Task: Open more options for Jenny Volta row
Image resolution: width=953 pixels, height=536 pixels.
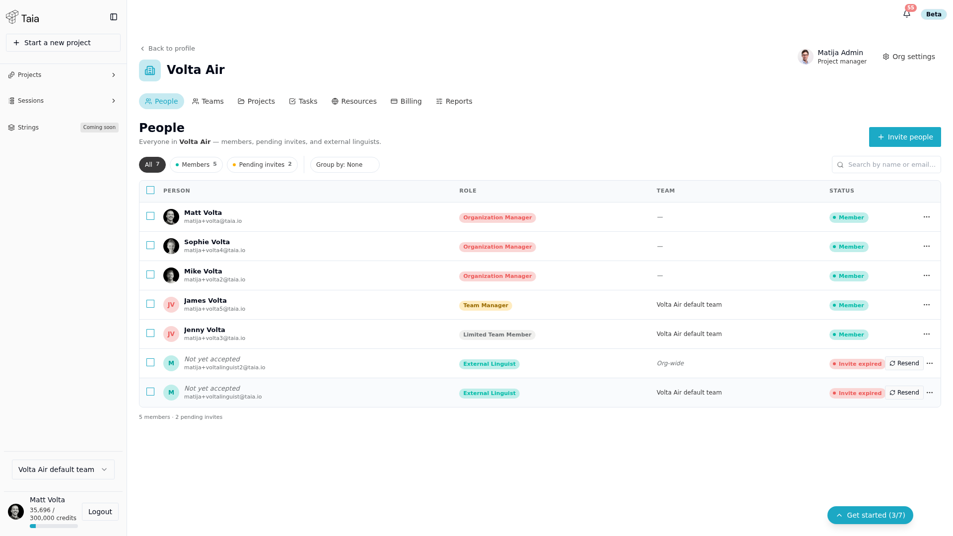Action: 927,335
